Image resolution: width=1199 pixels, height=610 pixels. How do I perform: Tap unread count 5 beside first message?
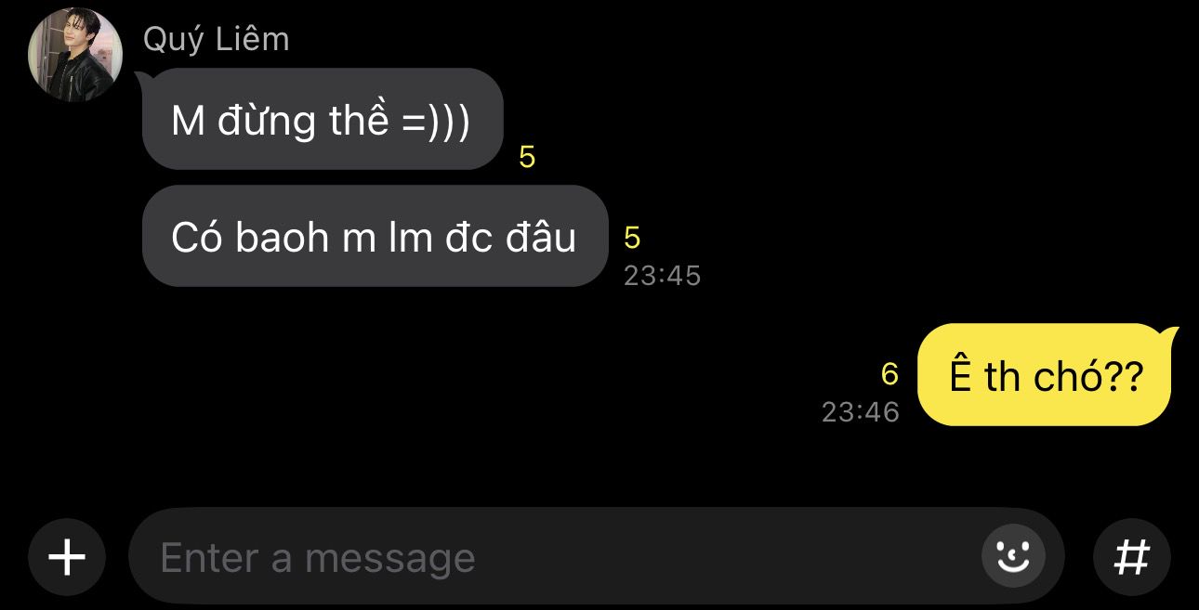pyautogui.click(x=527, y=158)
